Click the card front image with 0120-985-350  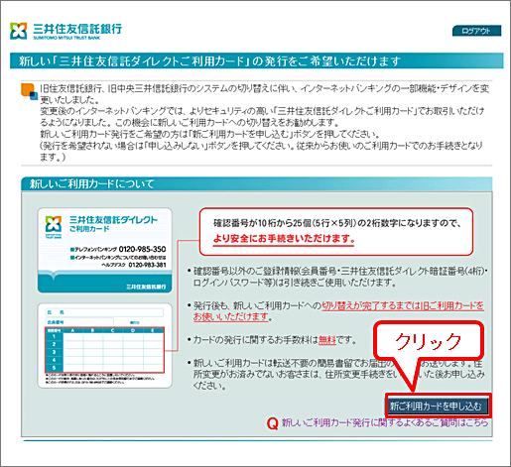pos(105,250)
